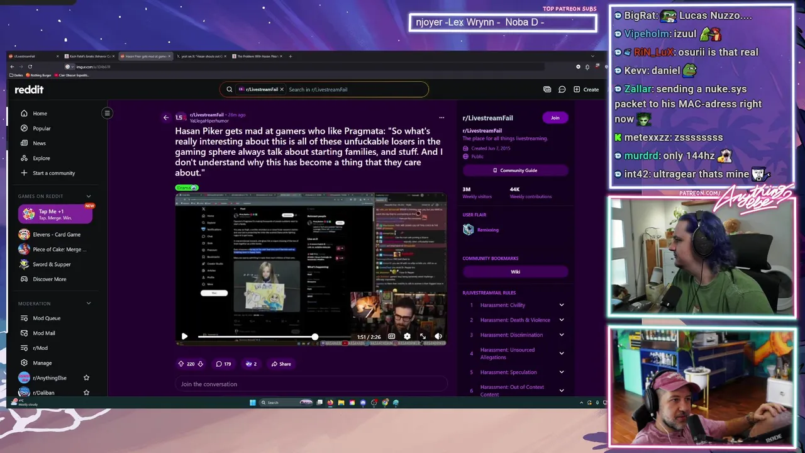This screenshot has width=805, height=453.
Task: Collapse the Moderation section
Action: (89, 303)
